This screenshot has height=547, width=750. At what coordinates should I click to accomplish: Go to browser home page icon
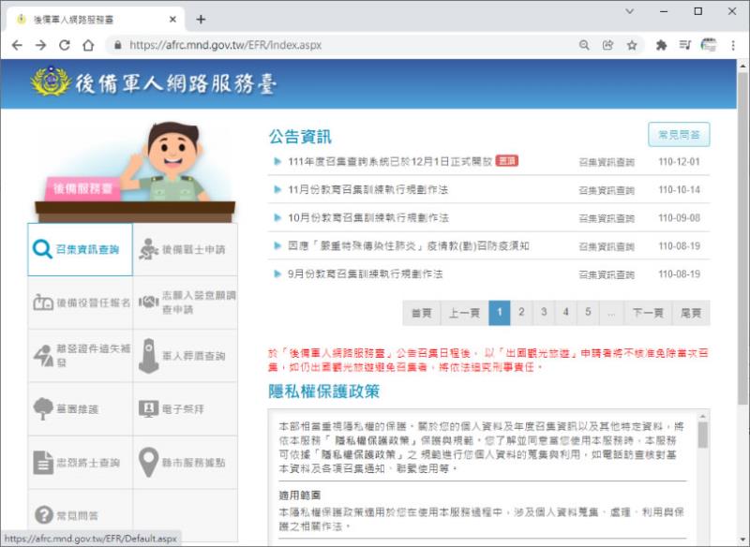88,45
